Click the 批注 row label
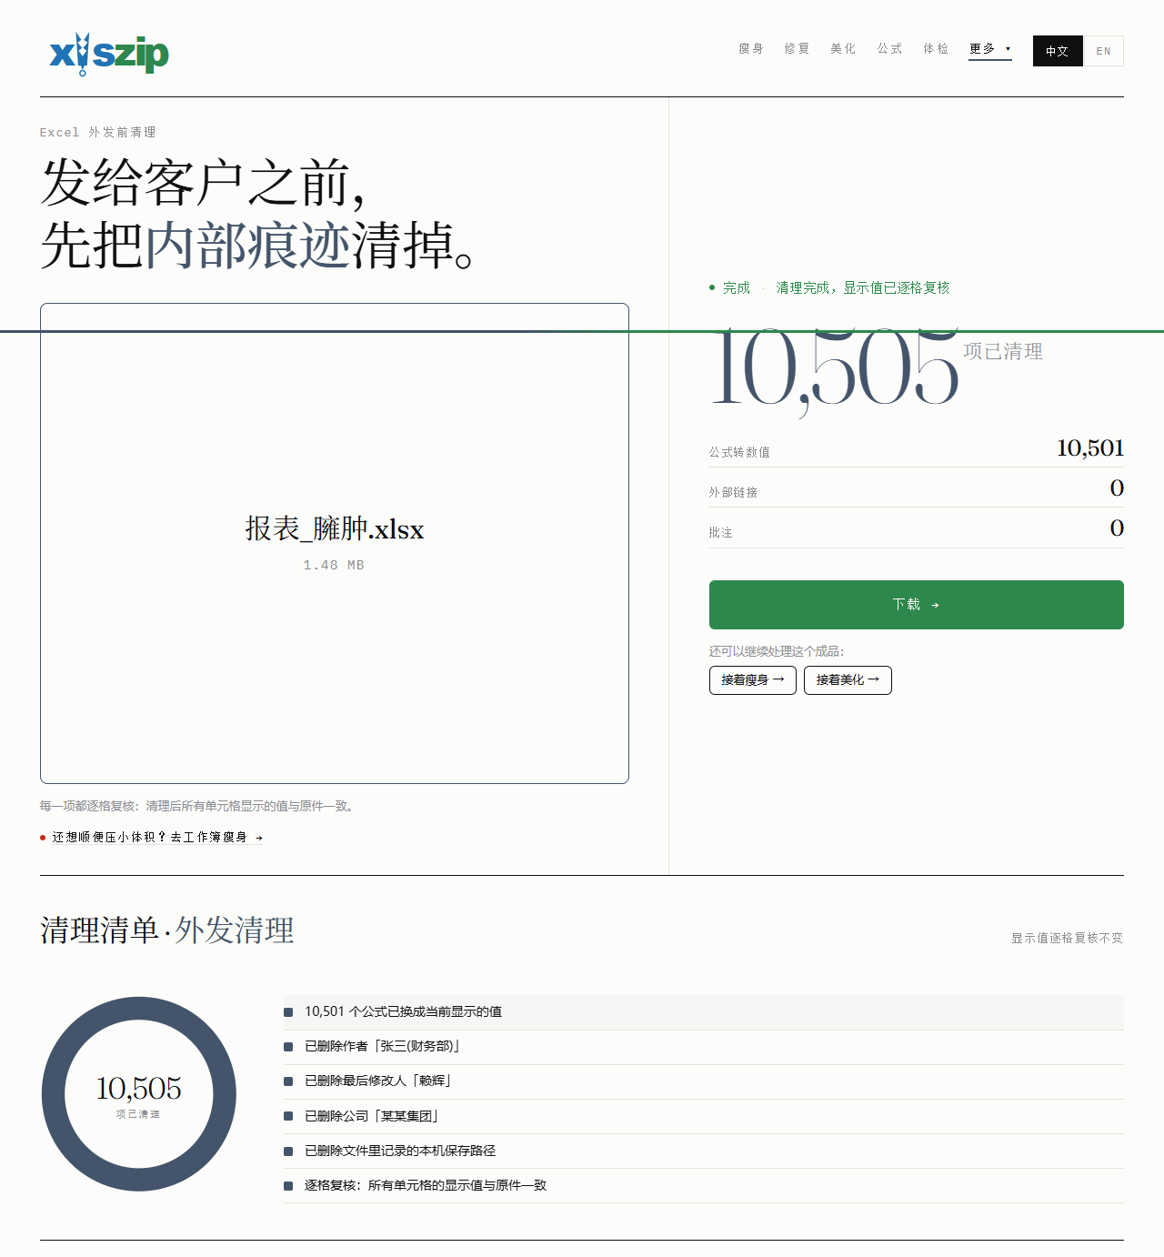1164x1257 pixels. (720, 533)
